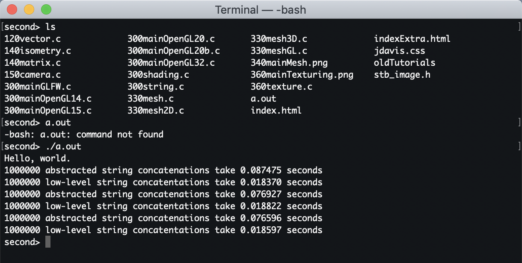Click the red close window button
The image size is (522, 263).
[12, 9]
